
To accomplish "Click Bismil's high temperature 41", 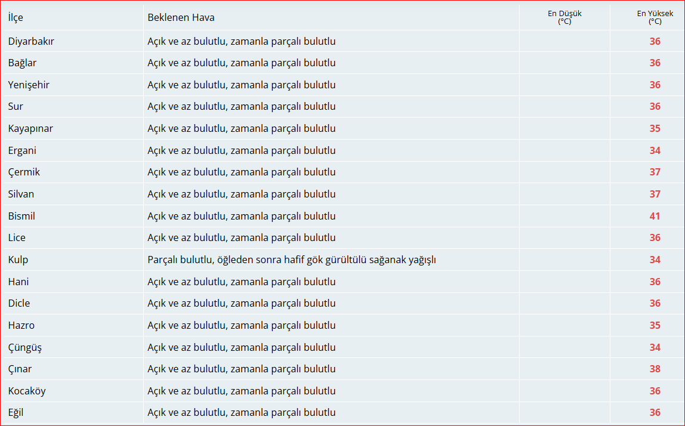I will [655, 216].
